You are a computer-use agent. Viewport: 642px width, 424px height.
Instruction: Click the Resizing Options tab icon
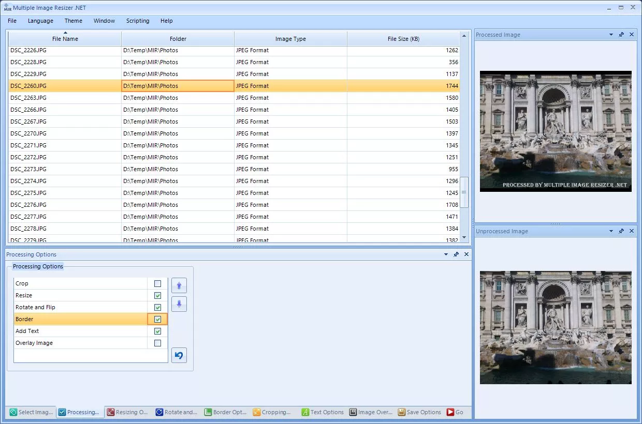[111, 412]
